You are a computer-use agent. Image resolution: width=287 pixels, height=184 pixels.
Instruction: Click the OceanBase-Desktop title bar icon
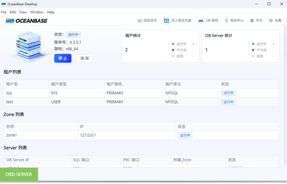tap(4, 4)
